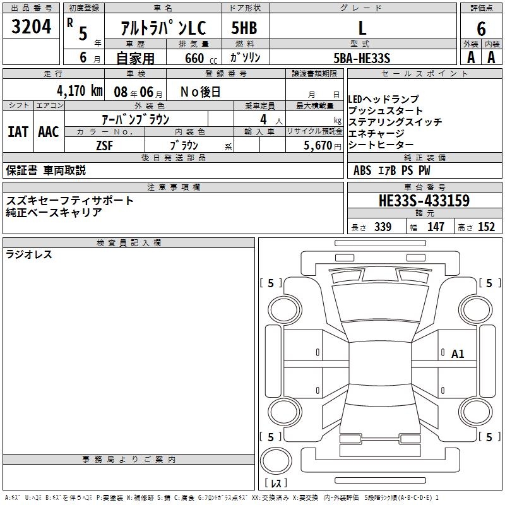This screenshot has width=505, height=505.
Task: Click the chassis number HE33S-433159
Action: coord(424,201)
